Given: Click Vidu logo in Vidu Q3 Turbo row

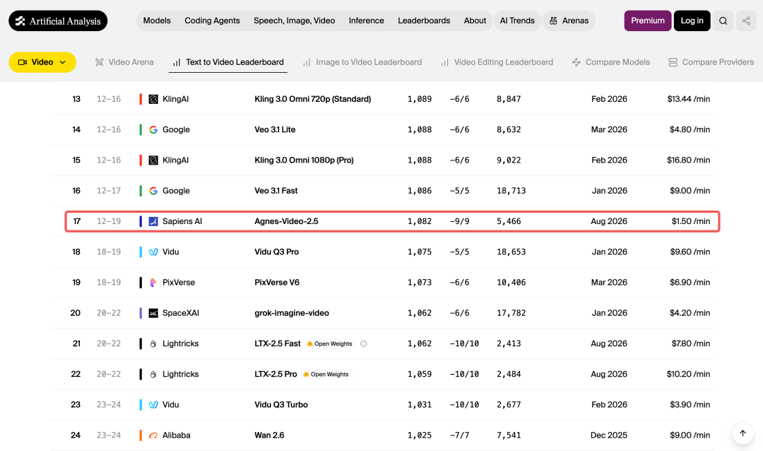Looking at the screenshot, I should click(x=153, y=405).
